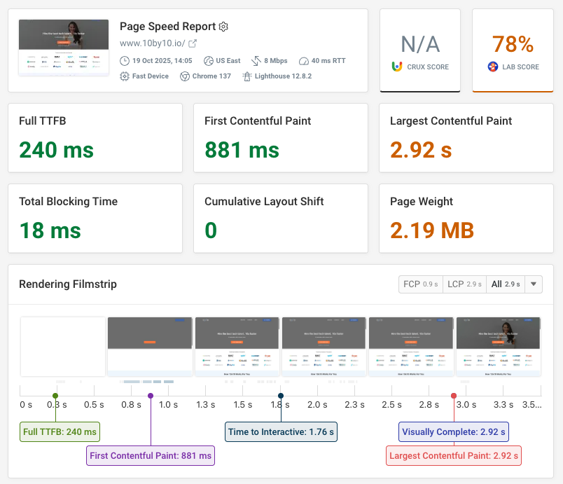Click the Lab Score Lighthouse icon

493,67
